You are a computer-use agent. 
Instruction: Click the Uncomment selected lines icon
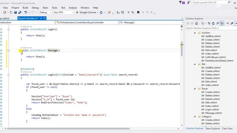133,13
